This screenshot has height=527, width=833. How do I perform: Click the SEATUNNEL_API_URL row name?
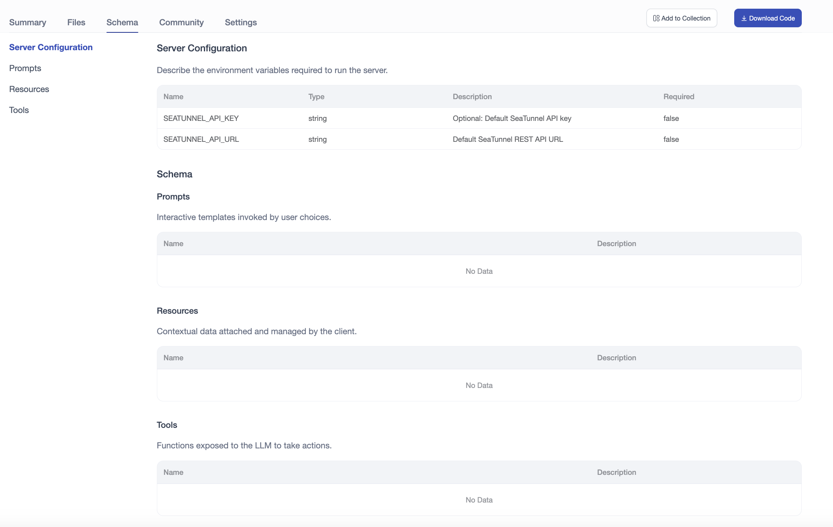coord(201,139)
